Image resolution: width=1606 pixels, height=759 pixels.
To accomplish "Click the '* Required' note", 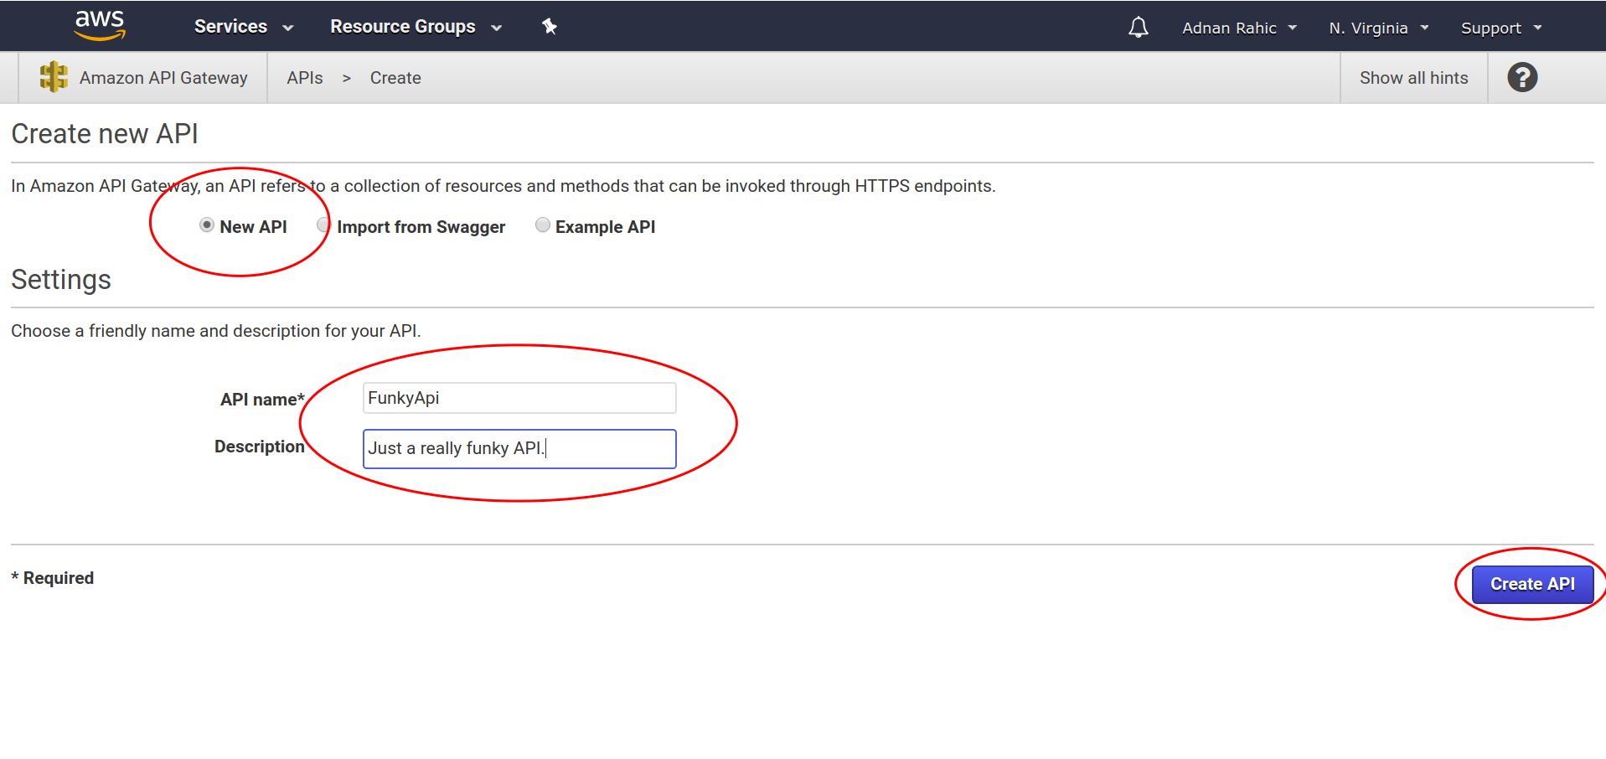I will [x=52, y=578].
